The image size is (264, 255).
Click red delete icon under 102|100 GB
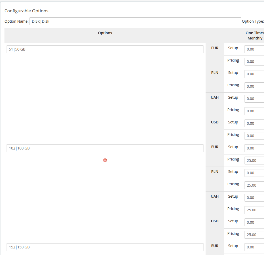(105, 160)
